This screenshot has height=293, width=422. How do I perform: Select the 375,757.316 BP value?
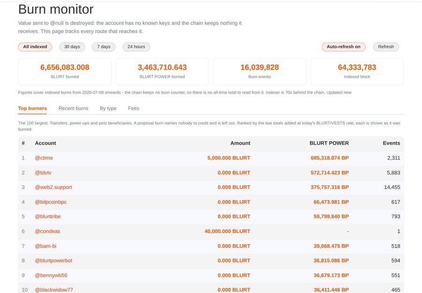pyautogui.click(x=330, y=187)
